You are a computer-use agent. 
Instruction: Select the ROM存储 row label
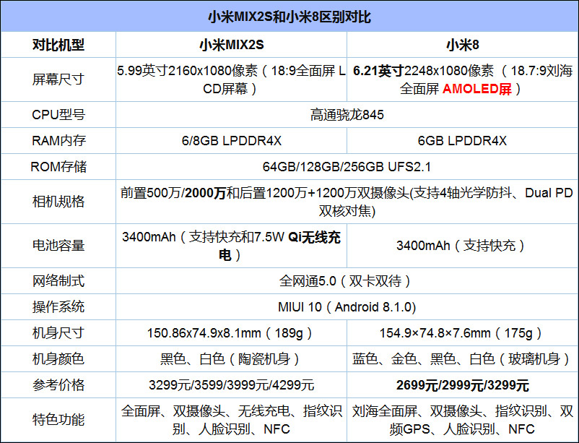[58, 166]
